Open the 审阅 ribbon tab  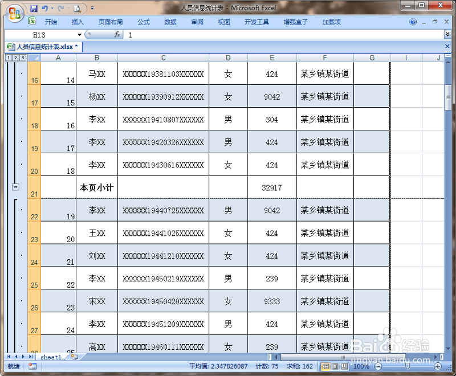coord(197,22)
